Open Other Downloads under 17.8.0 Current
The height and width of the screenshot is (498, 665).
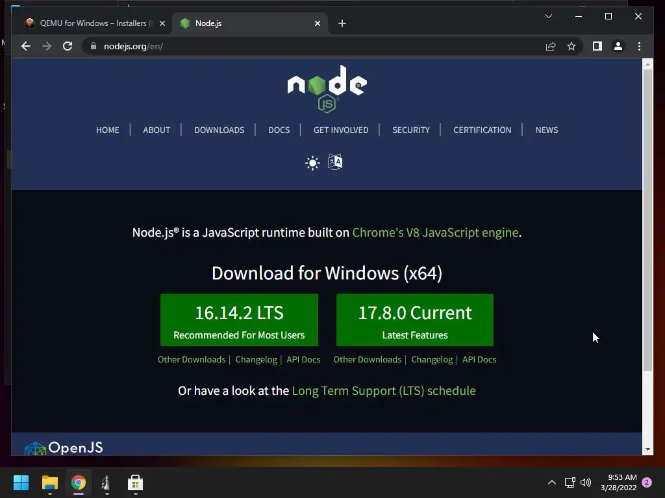point(368,359)
